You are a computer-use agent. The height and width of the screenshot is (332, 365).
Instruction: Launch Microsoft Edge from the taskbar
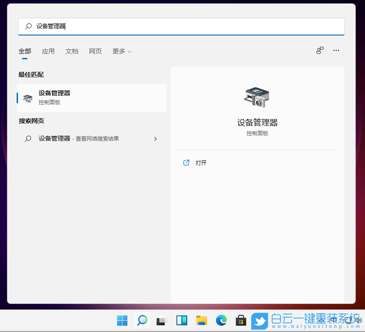tap(221, 321)
